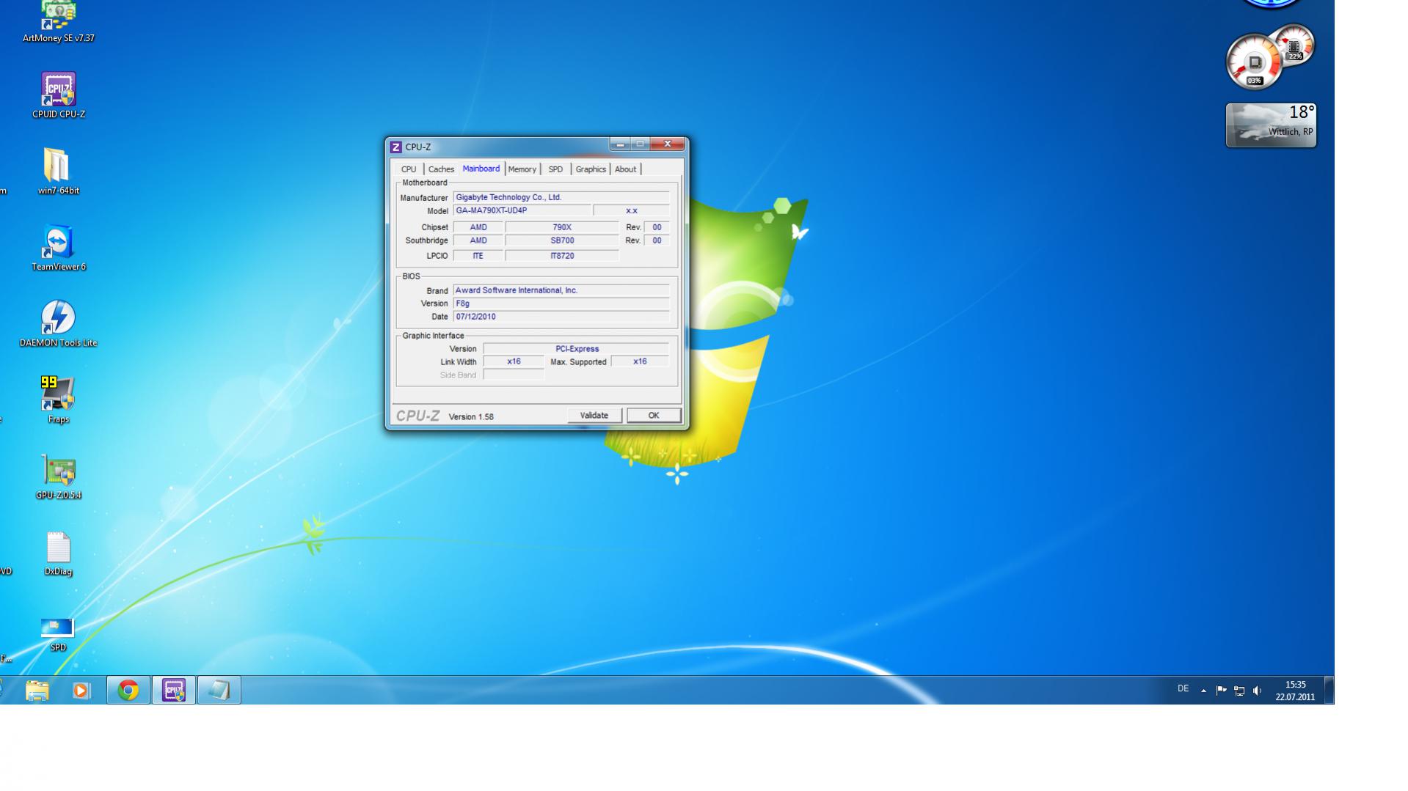Click the Chipset Rev. 00 value

(657, 227)
